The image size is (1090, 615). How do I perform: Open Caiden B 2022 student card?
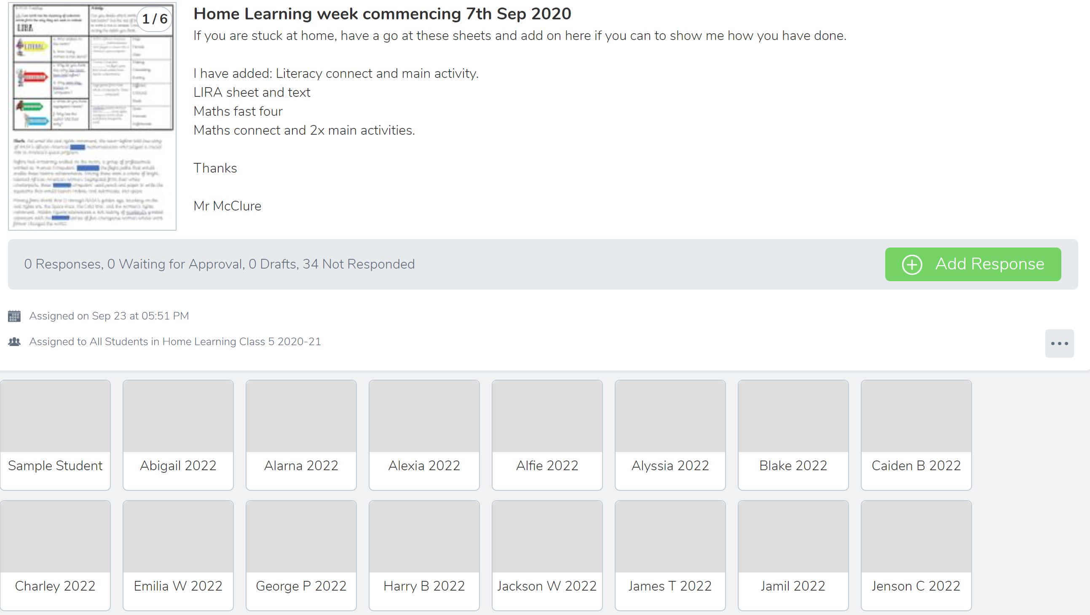click(916, 434)
